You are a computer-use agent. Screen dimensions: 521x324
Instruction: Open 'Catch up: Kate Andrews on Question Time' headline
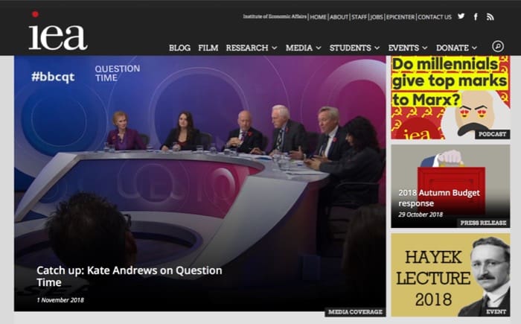pyautogui.click(x=130, y=276)
